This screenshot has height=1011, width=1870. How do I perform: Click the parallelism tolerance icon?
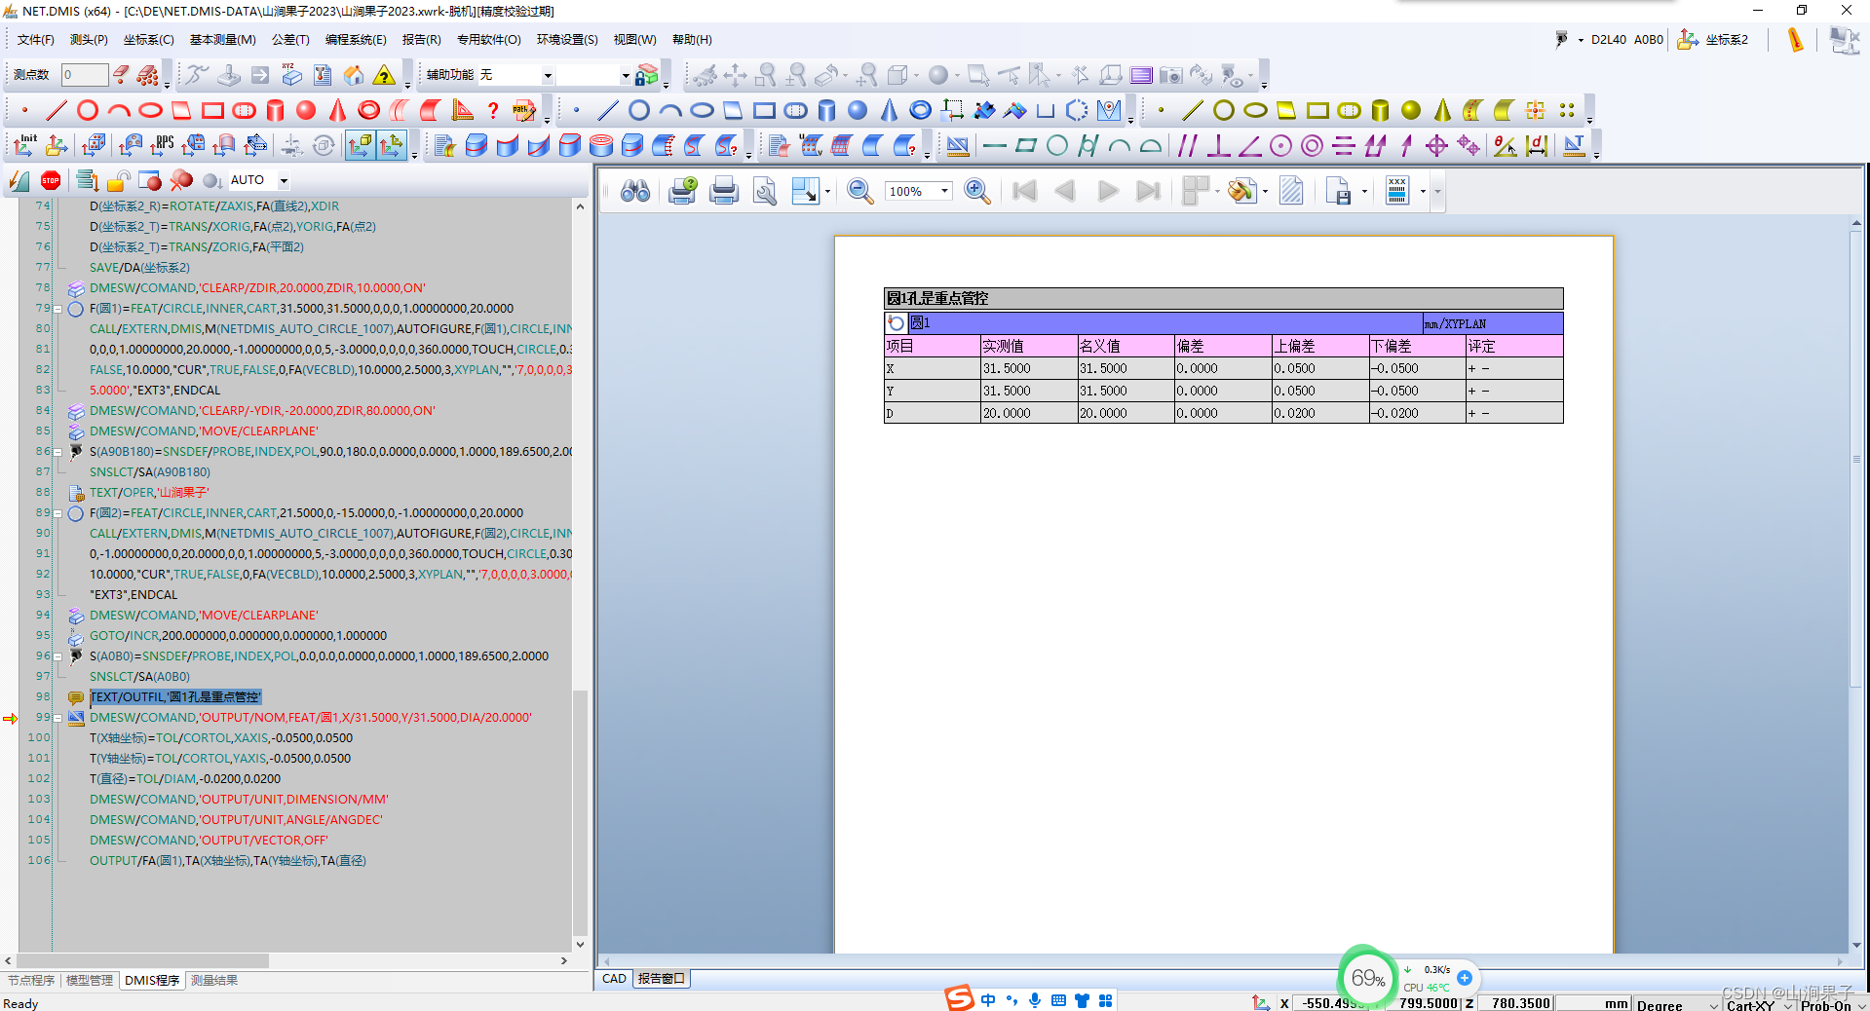click(x=1187, y=146)
